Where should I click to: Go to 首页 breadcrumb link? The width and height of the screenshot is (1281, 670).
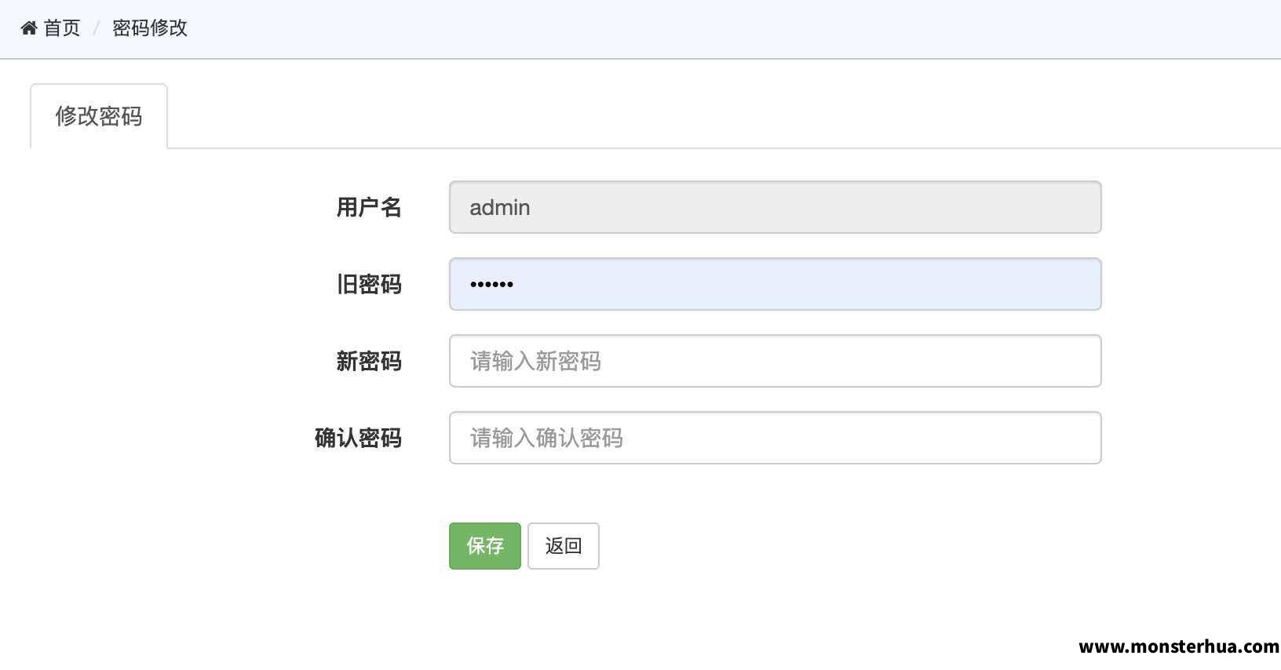click(62, 28)
